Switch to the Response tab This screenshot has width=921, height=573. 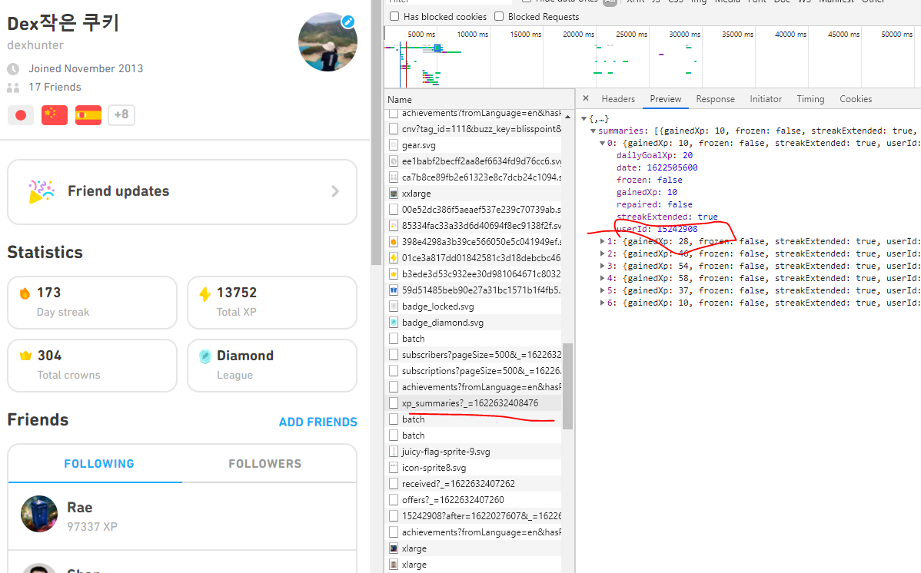pos(715,98)
